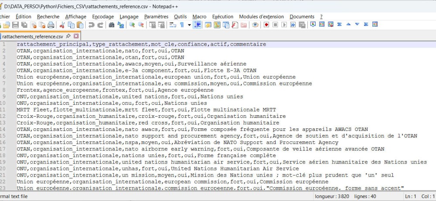
Task: Open Folder as Workspace panel
Action: [x=244, y=25]
